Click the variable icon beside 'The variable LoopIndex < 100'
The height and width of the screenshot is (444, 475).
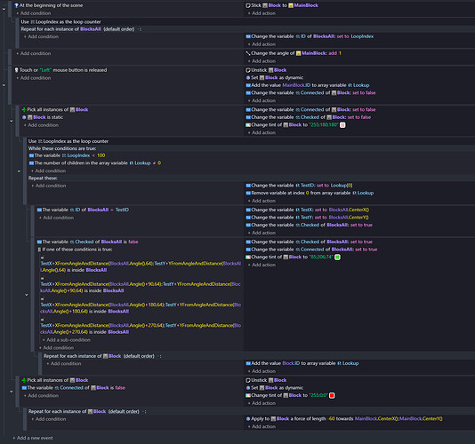(31, 155)
